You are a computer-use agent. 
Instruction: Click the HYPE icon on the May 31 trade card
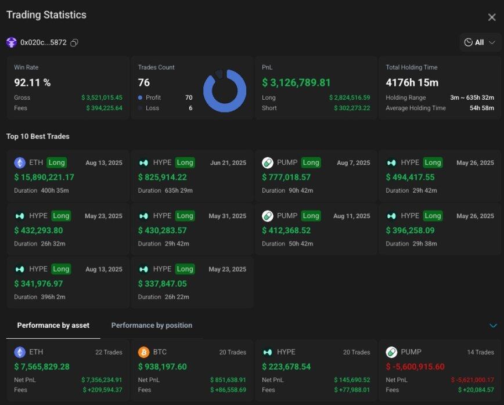[144, 215]
